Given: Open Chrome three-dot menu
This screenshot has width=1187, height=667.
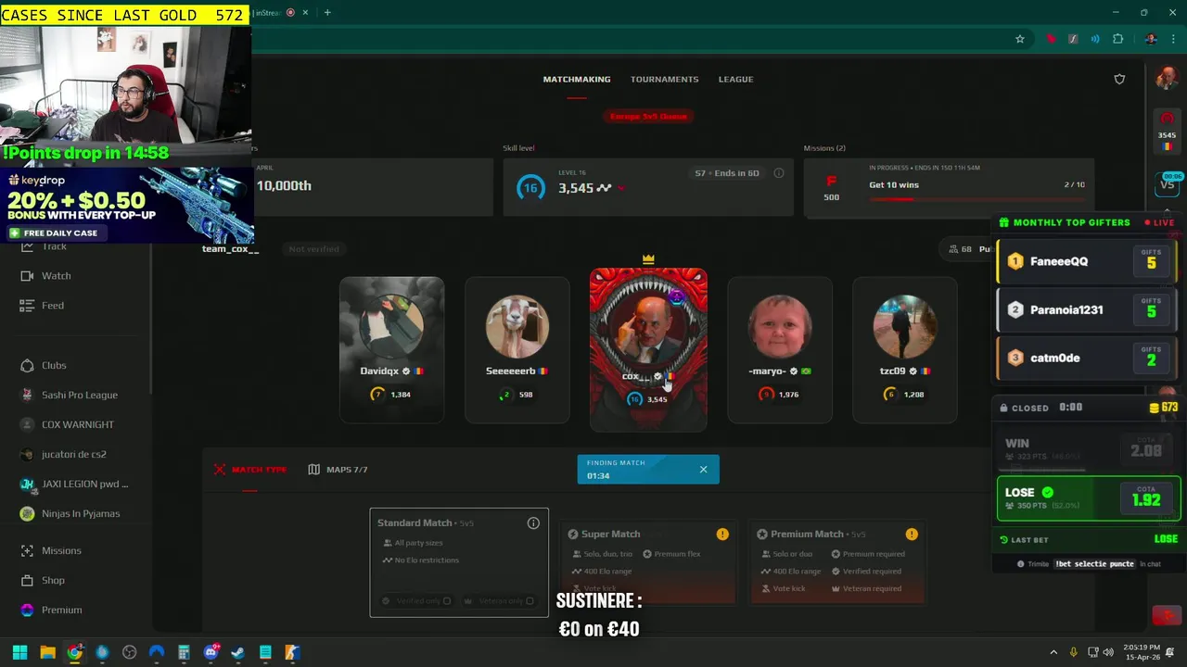Looking at the screenshot, I should pos(1173,39).
